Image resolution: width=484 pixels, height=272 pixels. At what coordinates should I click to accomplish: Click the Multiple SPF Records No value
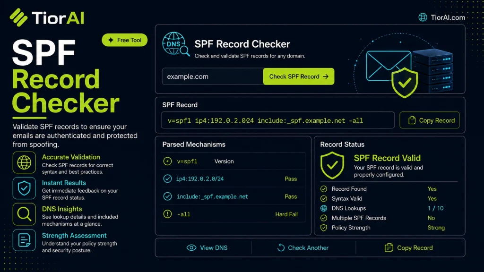pyautogui.click(x=431, y=218)
